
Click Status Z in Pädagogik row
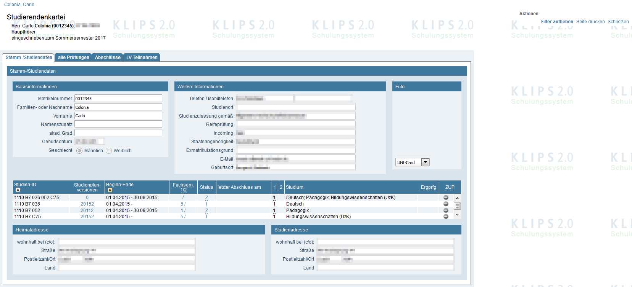[x=206, y=210]
